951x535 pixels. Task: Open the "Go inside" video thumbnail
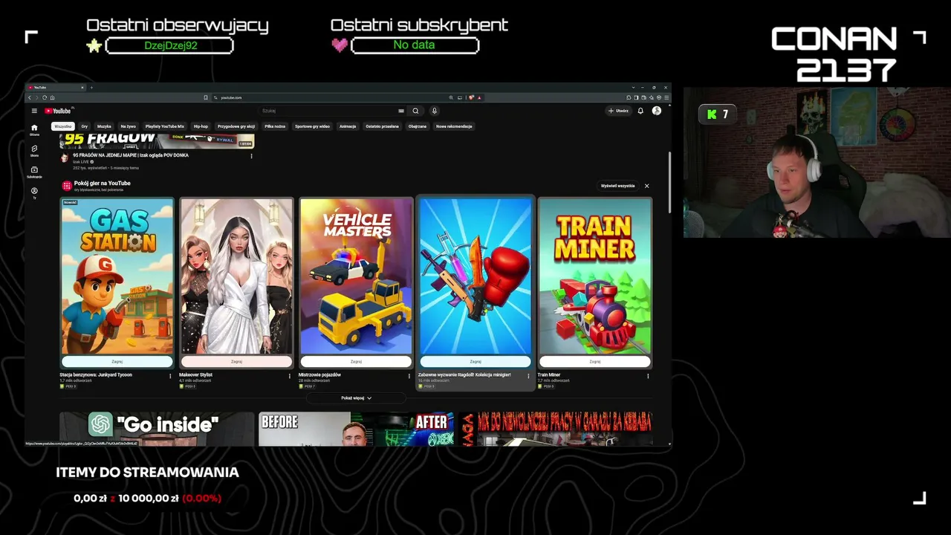(157, 429)
